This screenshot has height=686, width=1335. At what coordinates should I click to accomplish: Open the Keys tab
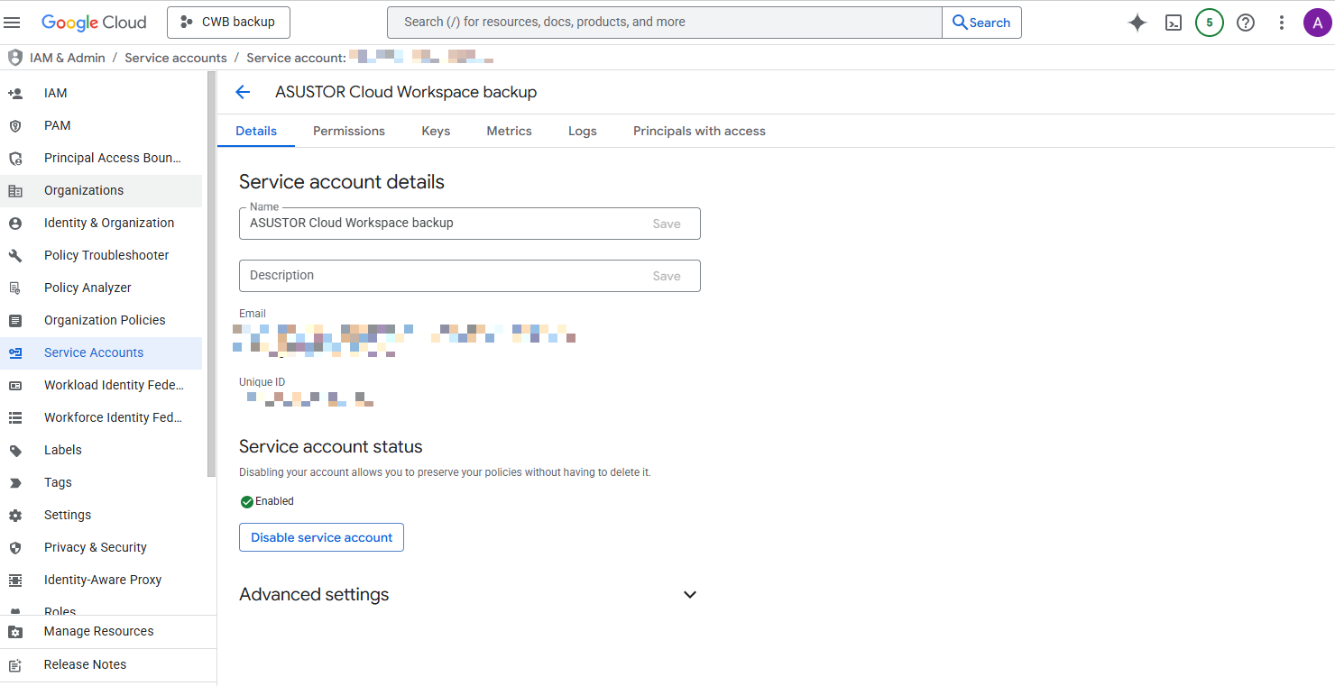click(436, 131)
